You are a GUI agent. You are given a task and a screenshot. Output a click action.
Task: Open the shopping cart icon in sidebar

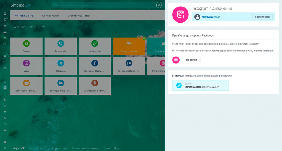[5, 112]
